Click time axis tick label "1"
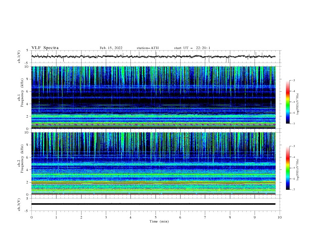This screenshot has height=244, width=315. [56, 217]
